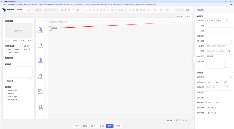The image size is (234, 129).
Task: Insert an anchor with the anchor icon
Action: (90, 10)
